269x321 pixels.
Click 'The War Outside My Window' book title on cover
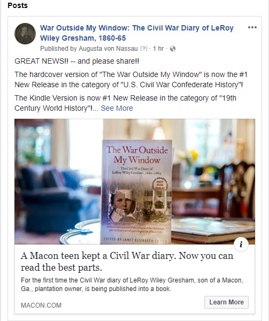tap(137, 155)
